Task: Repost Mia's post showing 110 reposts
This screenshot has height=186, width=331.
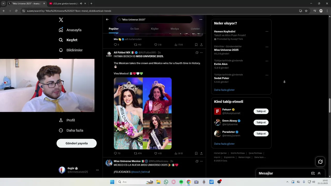Action: pyautogui.click(x=137, y=45)
